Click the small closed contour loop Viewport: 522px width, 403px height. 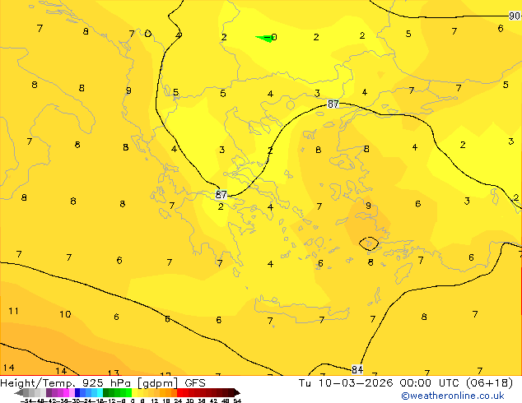(x=369, y=243)
